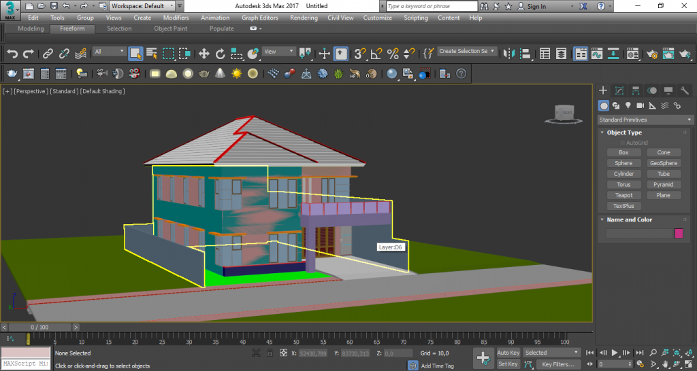The image size is (697, 371).
Task: Switch to Cameras category icon
Action: (640, 105)
